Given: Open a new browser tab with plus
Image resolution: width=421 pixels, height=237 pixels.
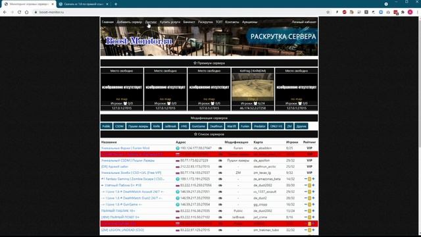Looking at the screenshot, I should pos(116,4).
